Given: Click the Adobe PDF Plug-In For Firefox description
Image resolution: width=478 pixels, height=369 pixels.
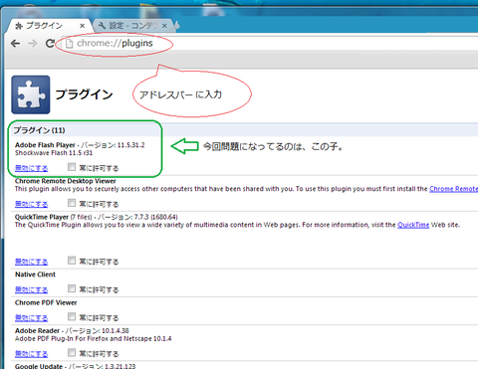Looking at the screenshot, I should (93, 339).
